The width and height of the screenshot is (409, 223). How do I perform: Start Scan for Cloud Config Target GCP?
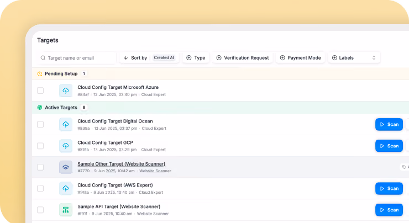[389, 146]
